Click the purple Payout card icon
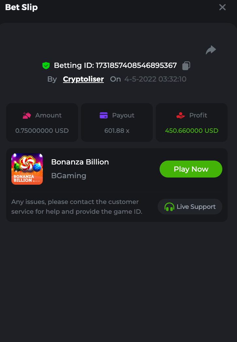The height and width of the screenshot is (342, 237). coord(103,115)
